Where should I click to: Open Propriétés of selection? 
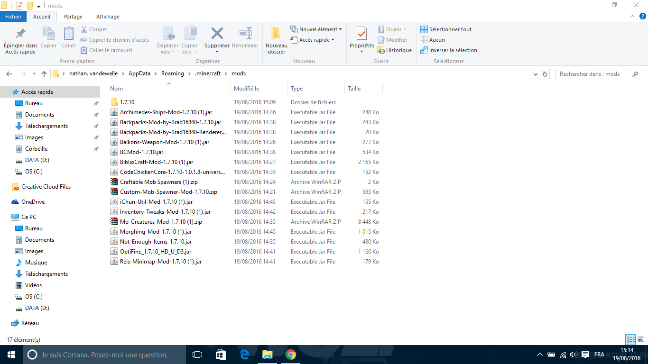(x=361, y=41)
